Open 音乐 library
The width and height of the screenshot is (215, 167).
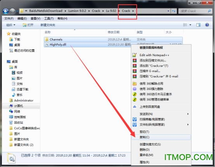pyautogui.click(x=19, y=95)
